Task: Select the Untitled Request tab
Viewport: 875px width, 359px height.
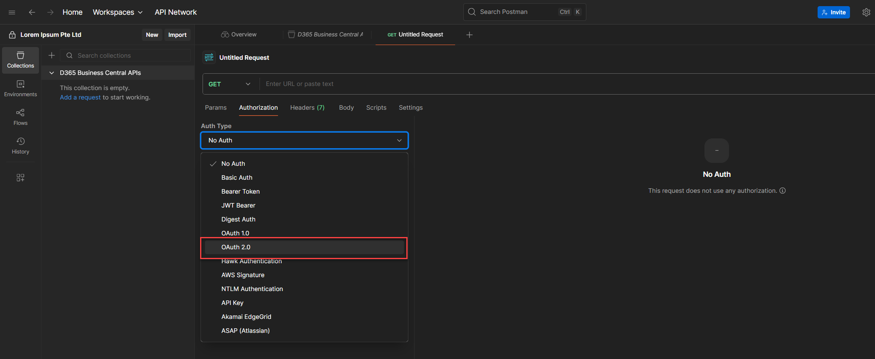Action: [415, 35]
